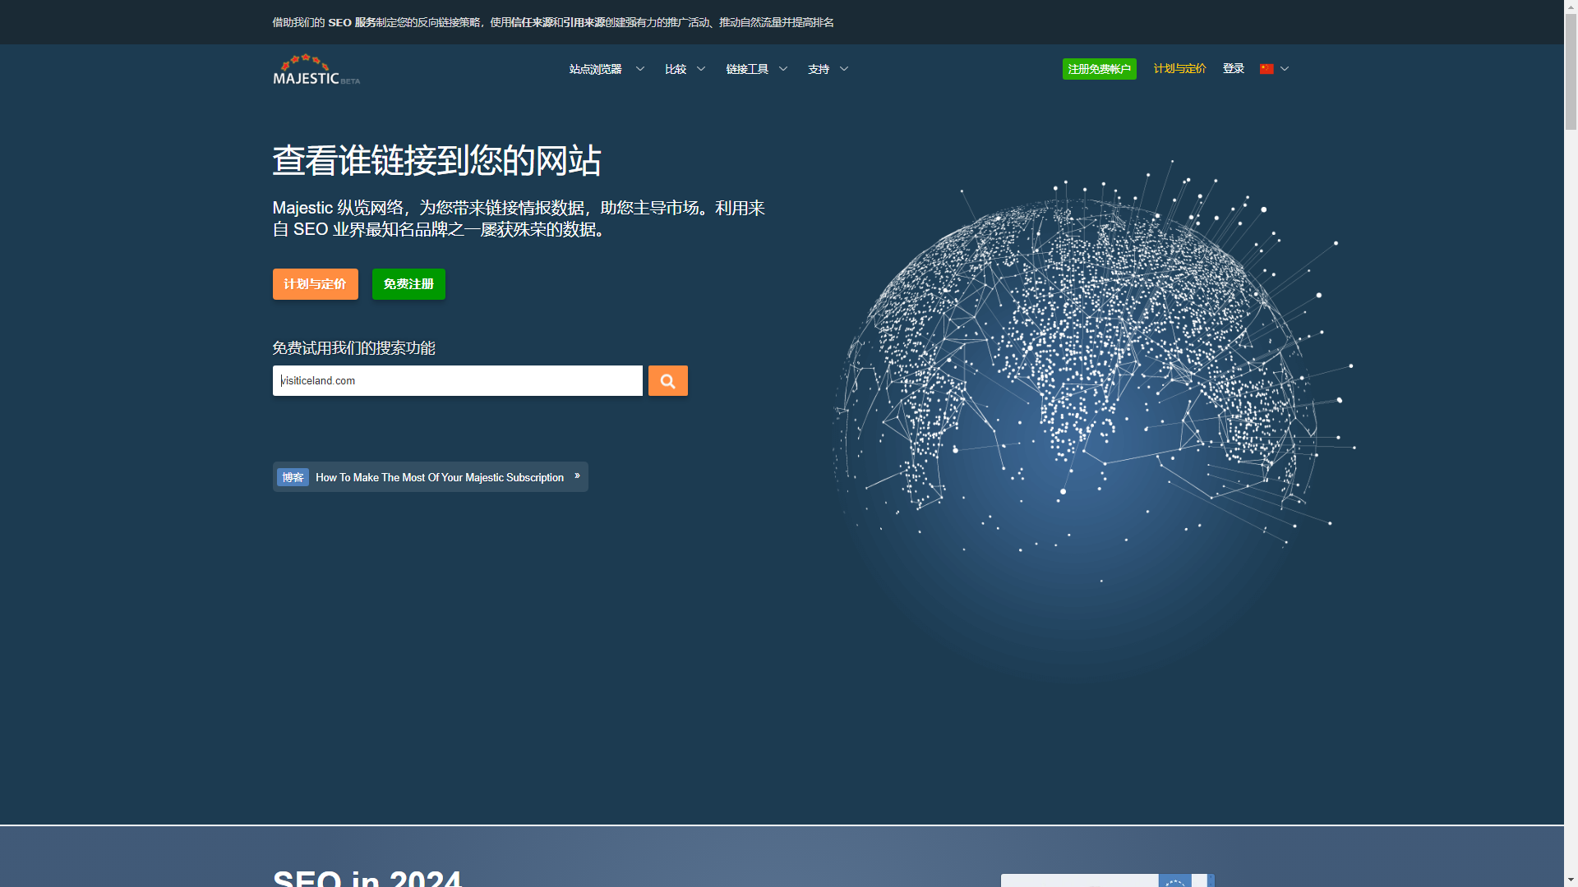Open the 站点浏览器 menu

(595, 69)
